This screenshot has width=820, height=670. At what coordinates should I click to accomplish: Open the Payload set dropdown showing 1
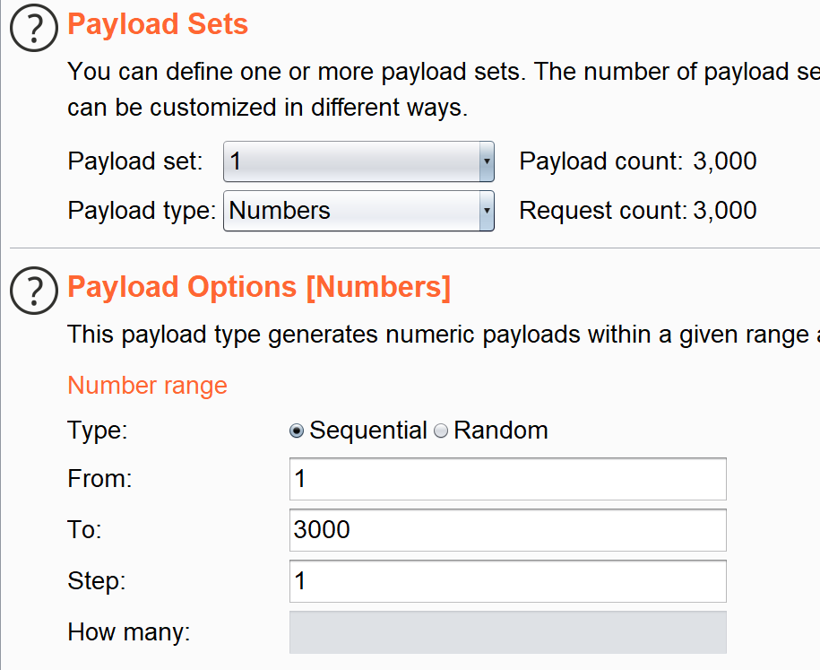coord(351,162)
